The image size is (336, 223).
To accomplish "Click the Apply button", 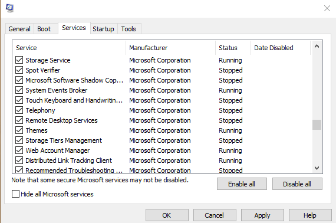I will (x=262, y=215).
